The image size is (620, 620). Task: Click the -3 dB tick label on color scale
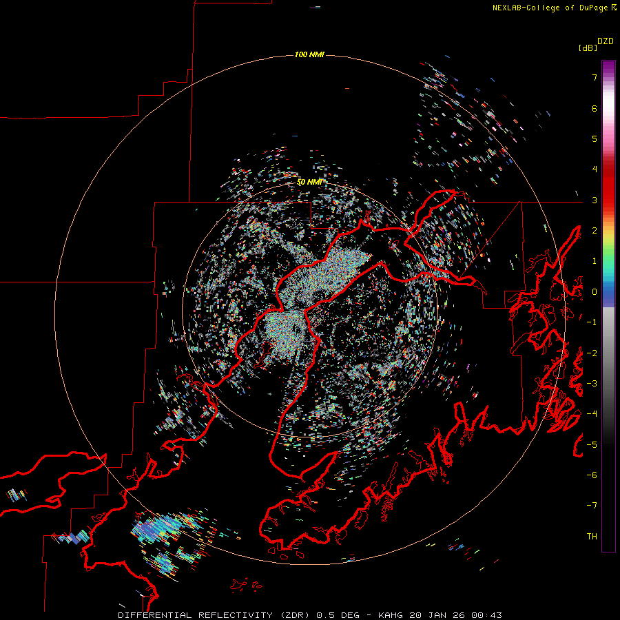592,384
